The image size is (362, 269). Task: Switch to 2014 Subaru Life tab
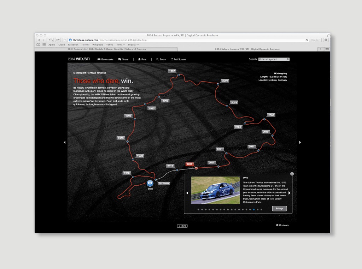106,49
